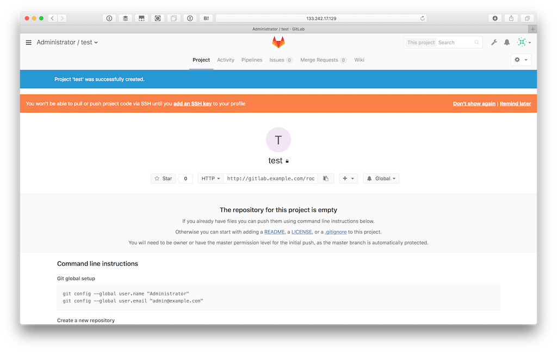Open user avatar menu
Viewport: 557px width, 353px height.
524,42
